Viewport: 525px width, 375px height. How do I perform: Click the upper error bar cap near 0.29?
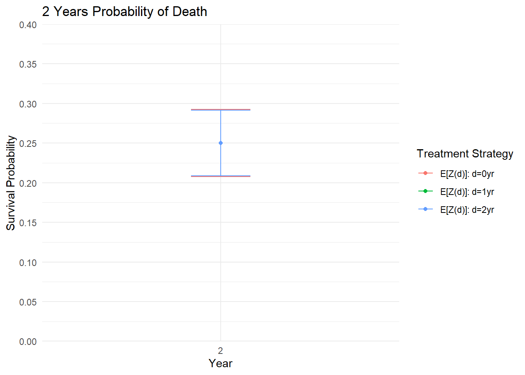click(x=221, y=110)
